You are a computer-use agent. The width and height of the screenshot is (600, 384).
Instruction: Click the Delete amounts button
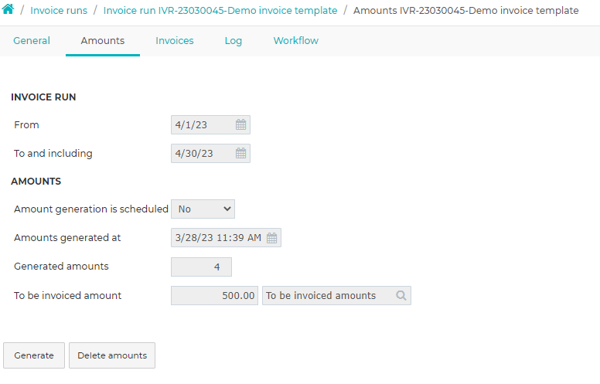point(112,355)
